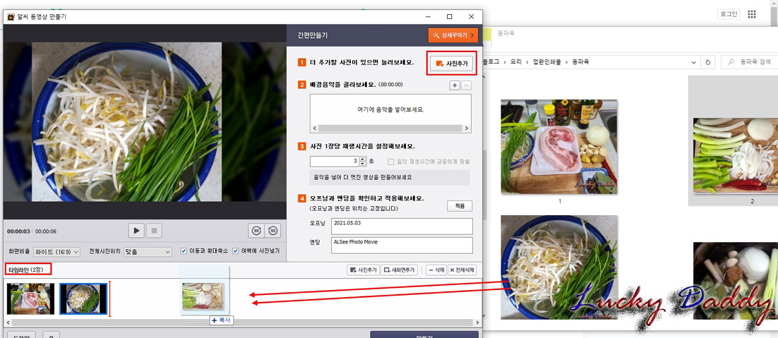Image resolution: width=778 pixels, height=338 pixels.
Task: Focus the seconds-per-photo input field
Action: (334, 162)
